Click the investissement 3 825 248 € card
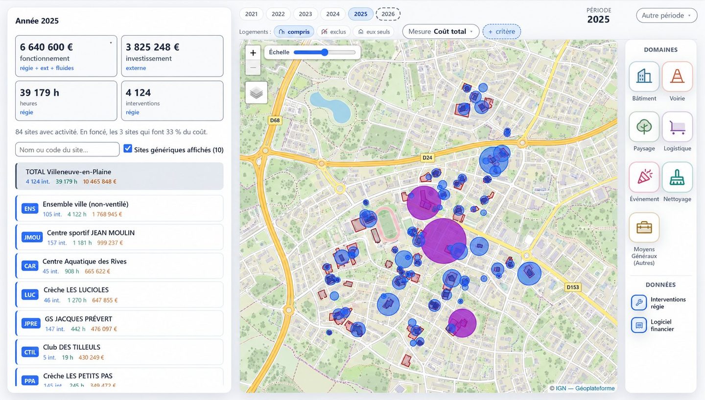Image resolution: width=705 pixels, height=400 pixels. pos(172,56)
